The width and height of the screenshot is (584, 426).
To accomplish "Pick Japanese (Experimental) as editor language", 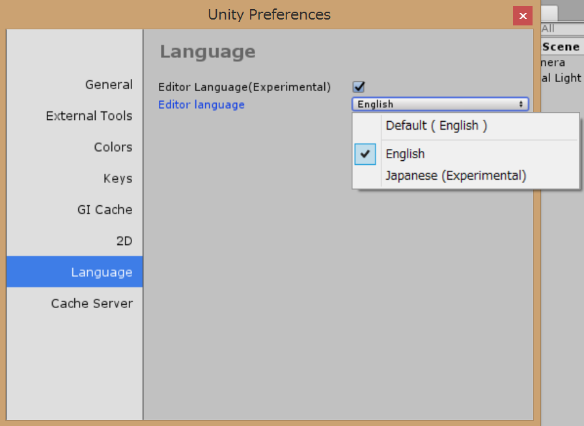I will pyautogui.click(x=466, y=175).
